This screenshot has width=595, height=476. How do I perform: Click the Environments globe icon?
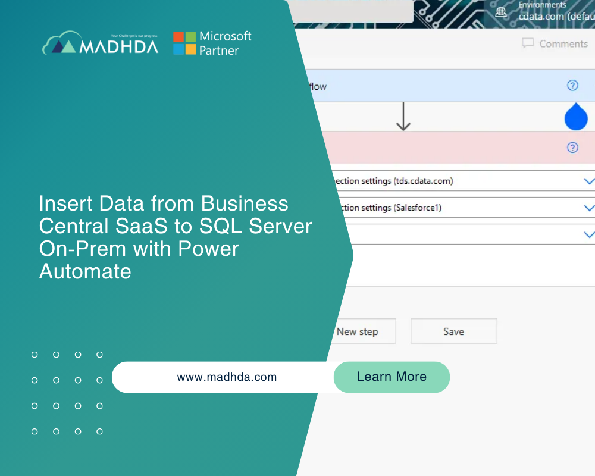pos(501,12)
